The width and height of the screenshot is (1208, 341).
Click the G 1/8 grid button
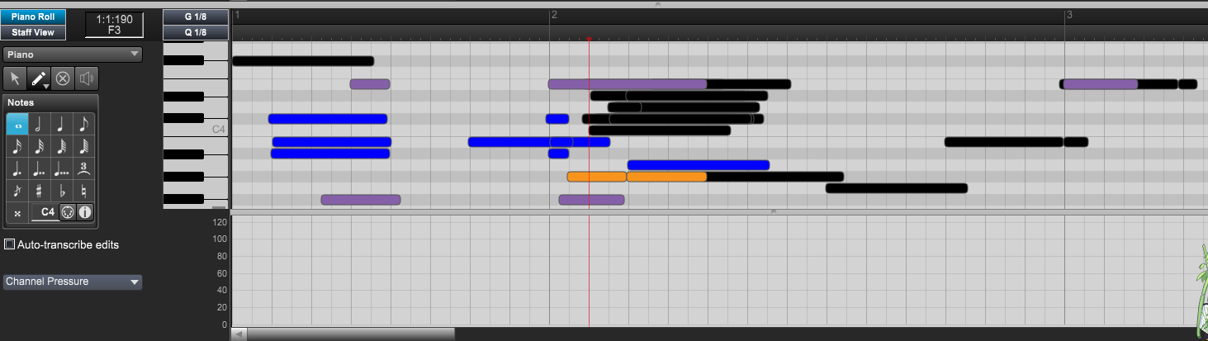point(196,17)
